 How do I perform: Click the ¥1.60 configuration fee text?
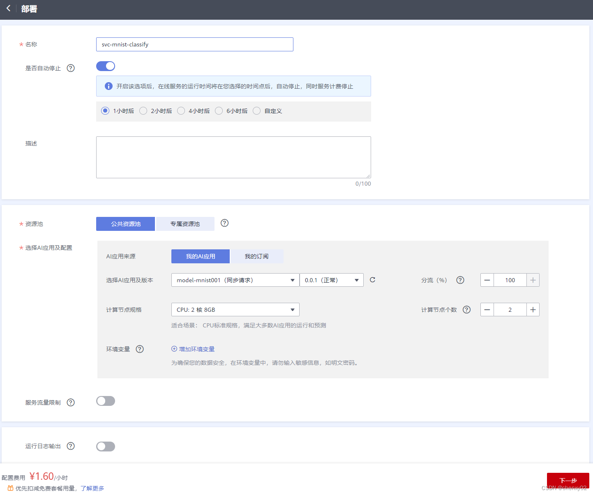(x=42, y=477)
